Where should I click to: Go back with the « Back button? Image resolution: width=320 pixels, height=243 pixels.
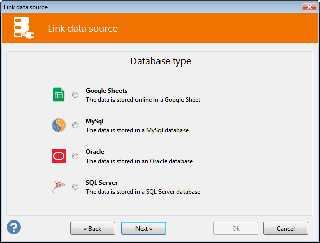pos(93,228)
